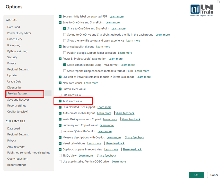Open Privacy under GLOBAL
This screenshot has width=221, height=178.
click(x=12, y=63)
